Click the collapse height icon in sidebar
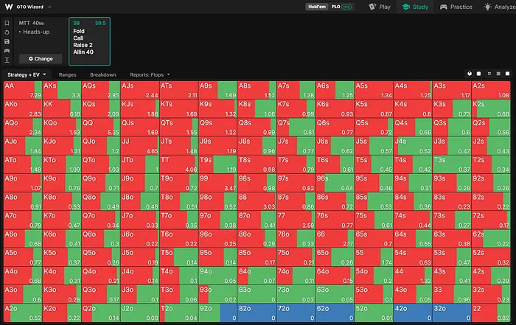This screenshot has width=516, height=325. pos(7,60)
